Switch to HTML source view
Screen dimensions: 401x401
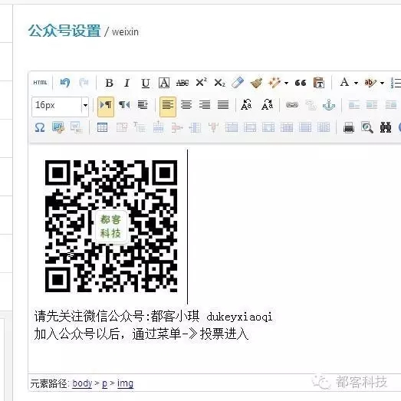coord(40,83)
